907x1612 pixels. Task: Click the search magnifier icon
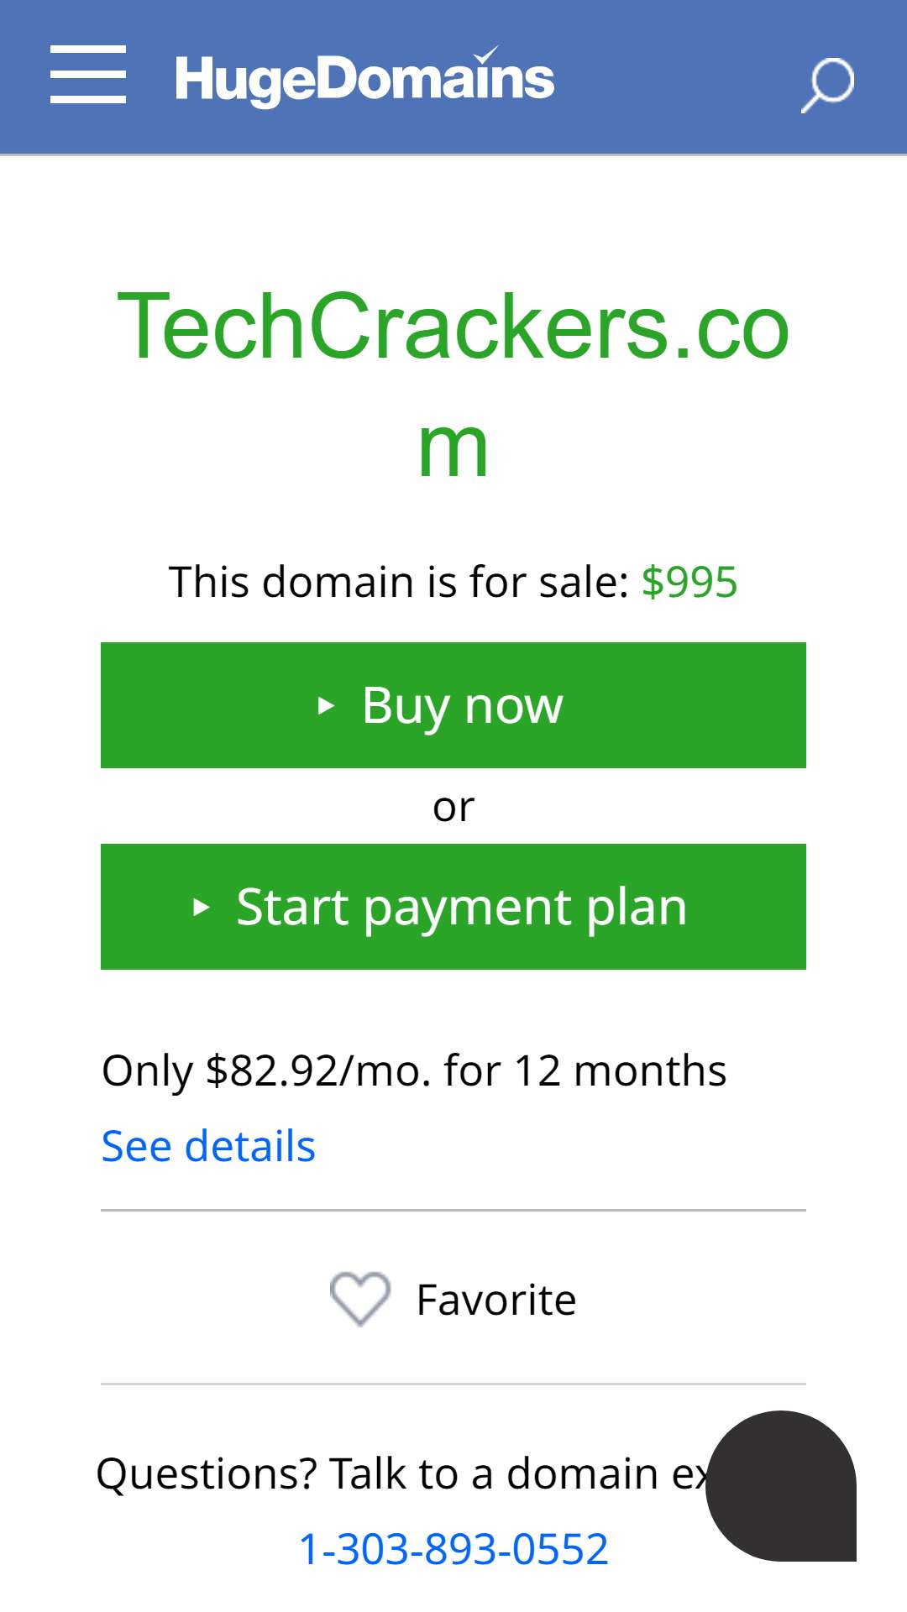[827, 85]
